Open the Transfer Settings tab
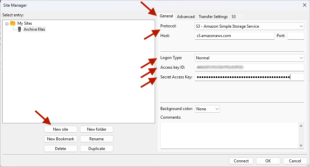The image size is (310, 167). point(213,16)
